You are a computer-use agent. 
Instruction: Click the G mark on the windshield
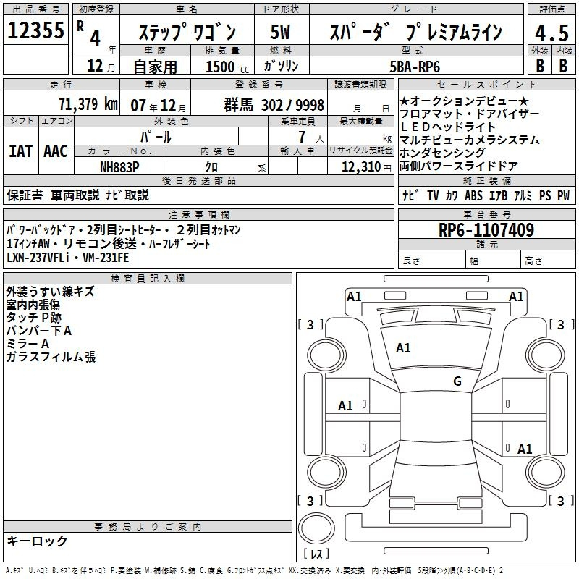click(x=457, y=381)
